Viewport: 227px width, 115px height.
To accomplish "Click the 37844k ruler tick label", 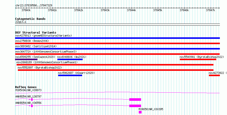I will coord(131,10).
